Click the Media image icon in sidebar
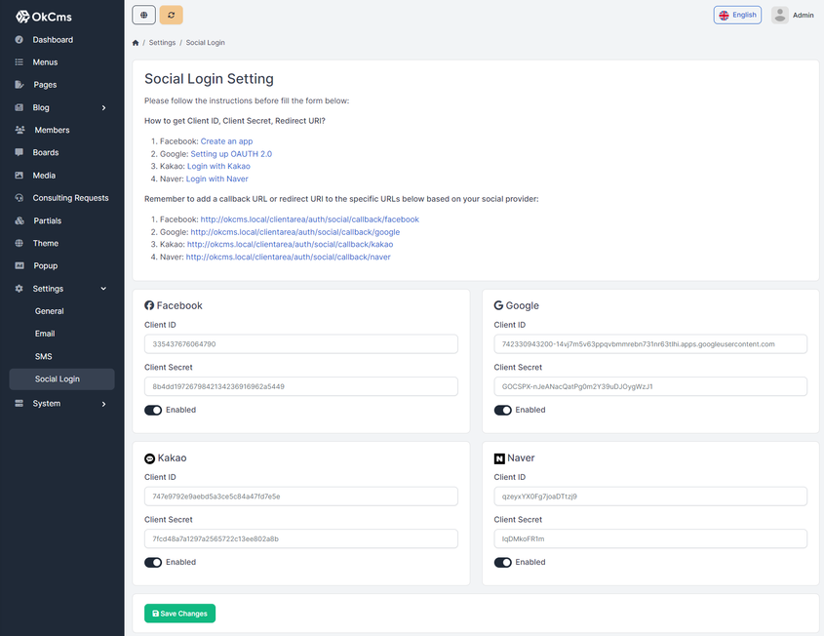This screenshot has height=636, width=824. click(20, 176)
